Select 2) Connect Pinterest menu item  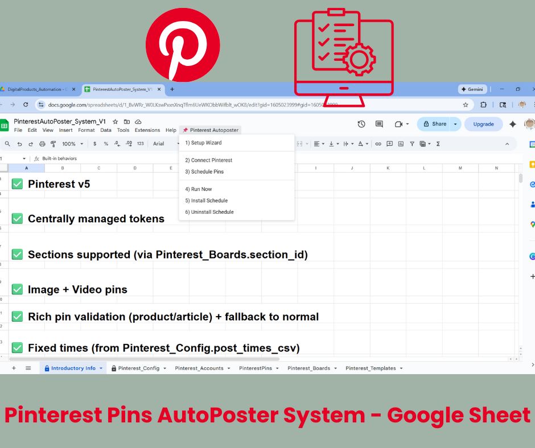(236, 160)
